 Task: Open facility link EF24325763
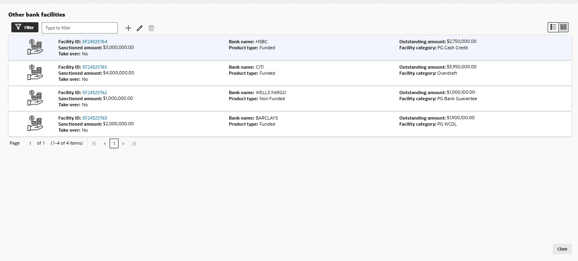(95, 118)
